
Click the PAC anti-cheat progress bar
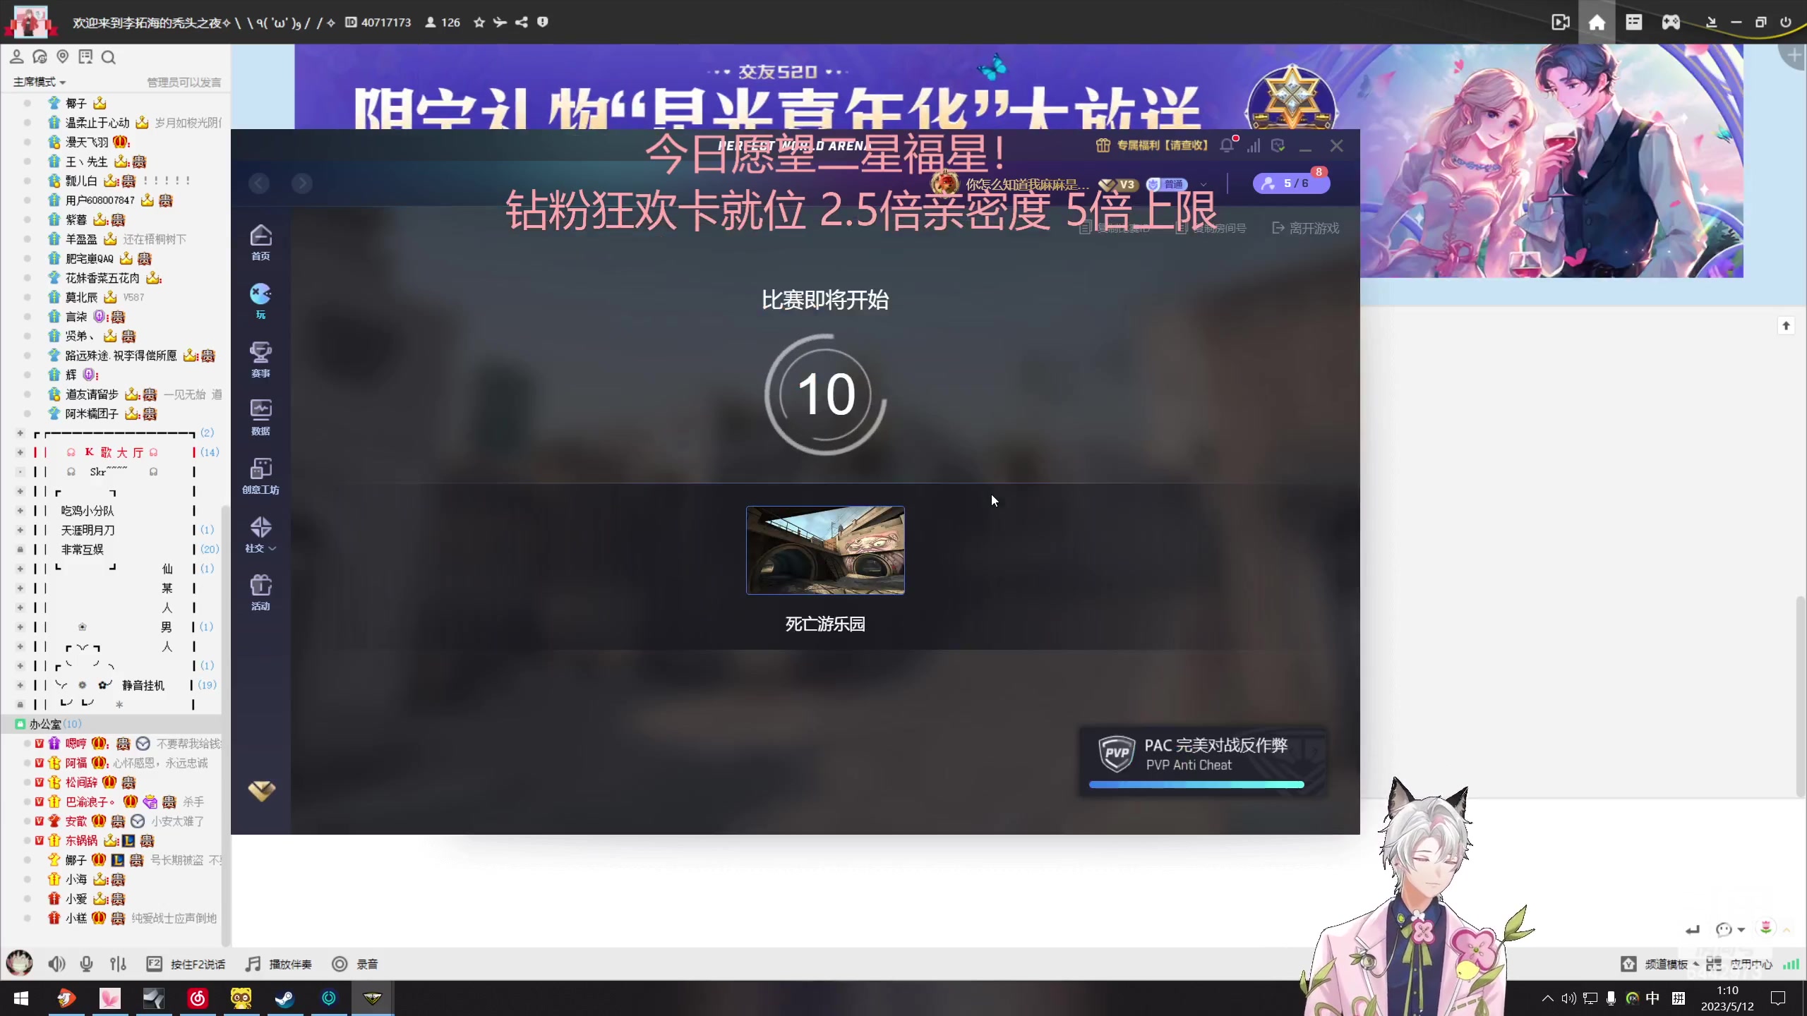click(x=1196, y=785)
